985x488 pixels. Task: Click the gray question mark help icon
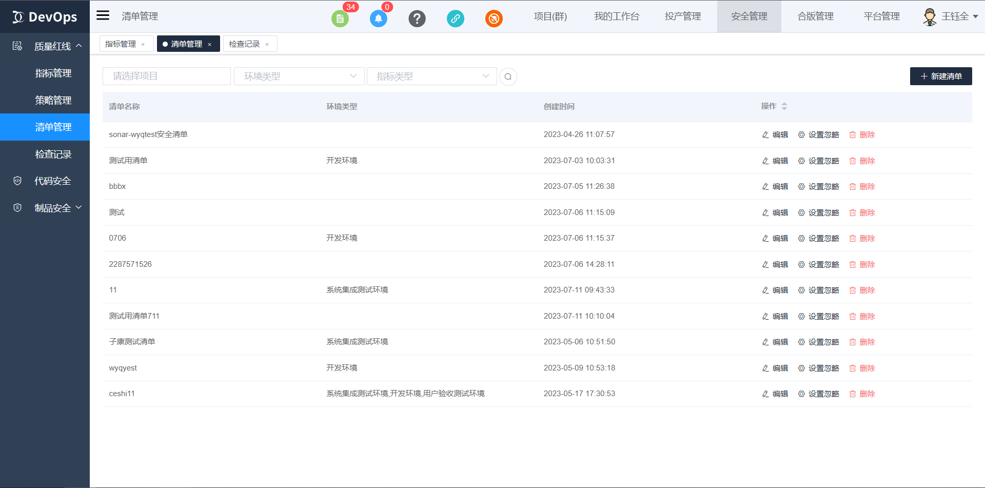pyautogui.click(x=417, y=18)
